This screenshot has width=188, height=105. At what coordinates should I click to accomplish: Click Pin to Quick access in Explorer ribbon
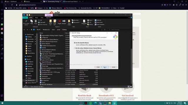26,22
